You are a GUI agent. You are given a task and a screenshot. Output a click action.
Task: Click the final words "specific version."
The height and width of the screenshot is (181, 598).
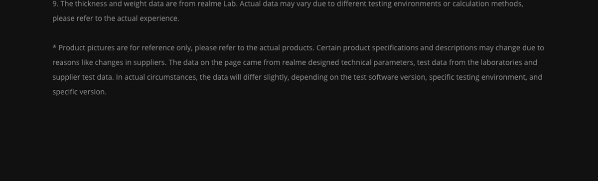(79, 92)
